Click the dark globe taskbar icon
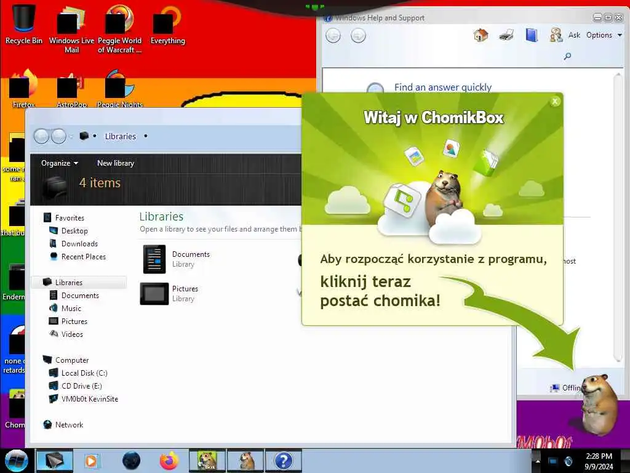Viewport: 630px width, 473px height. pyautogui.click(x=131, y=461)
